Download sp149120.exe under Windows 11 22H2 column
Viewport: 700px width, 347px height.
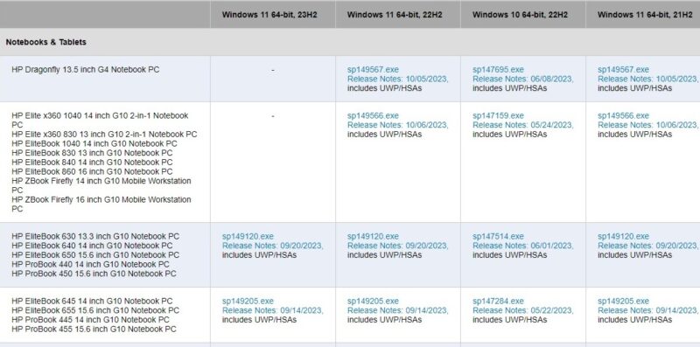coord(373,236)
